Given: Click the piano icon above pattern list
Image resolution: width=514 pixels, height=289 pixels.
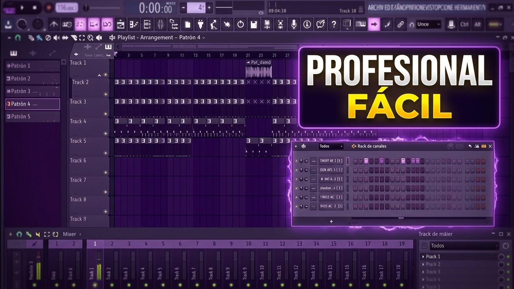Looking at the screenshot, I should pyautogui.click(x=14, y=53).
